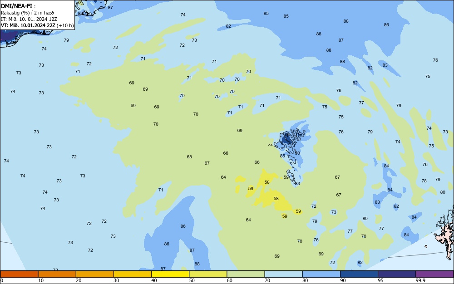This screenshot has height=284, width=454.
Task: Click the 50 tick label under color scale
Action: point(192,280)
